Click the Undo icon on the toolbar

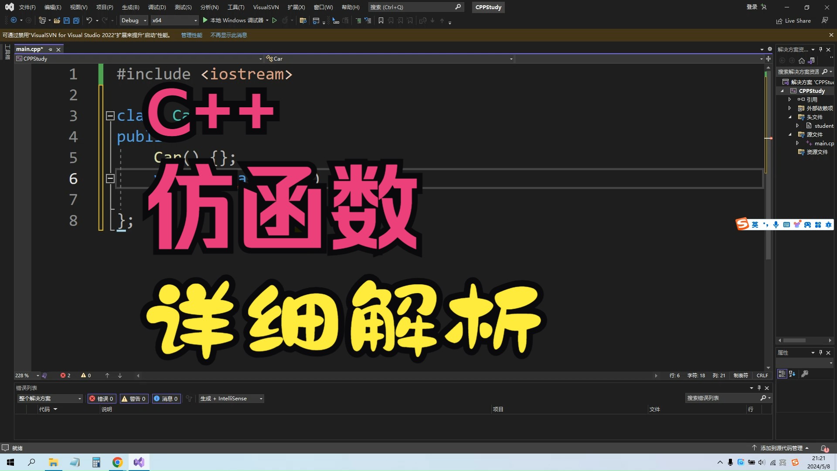tap(88, 20)
